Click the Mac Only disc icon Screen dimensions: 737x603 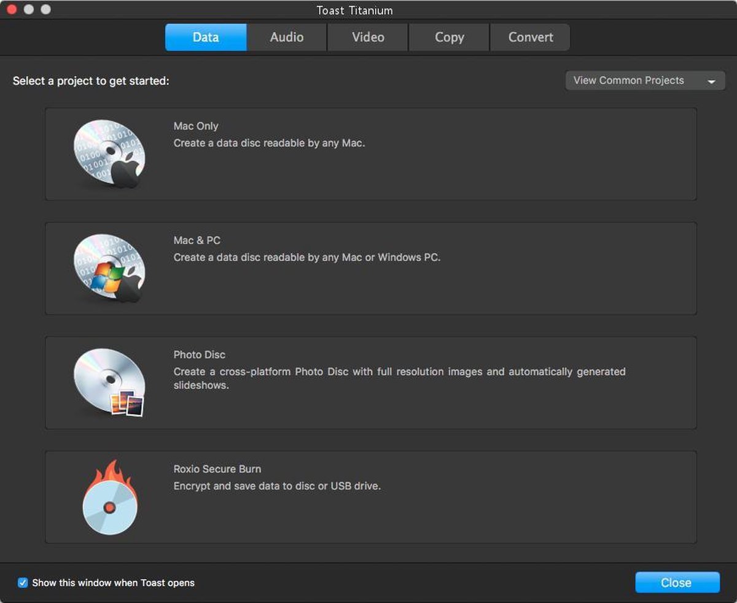(x=109, y=154)
